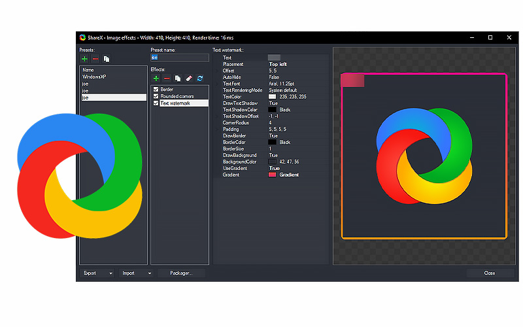This screenshot has width=523, height=327.
Task: Toggle the Border effect checkbox
Action: tap(156, 90)
